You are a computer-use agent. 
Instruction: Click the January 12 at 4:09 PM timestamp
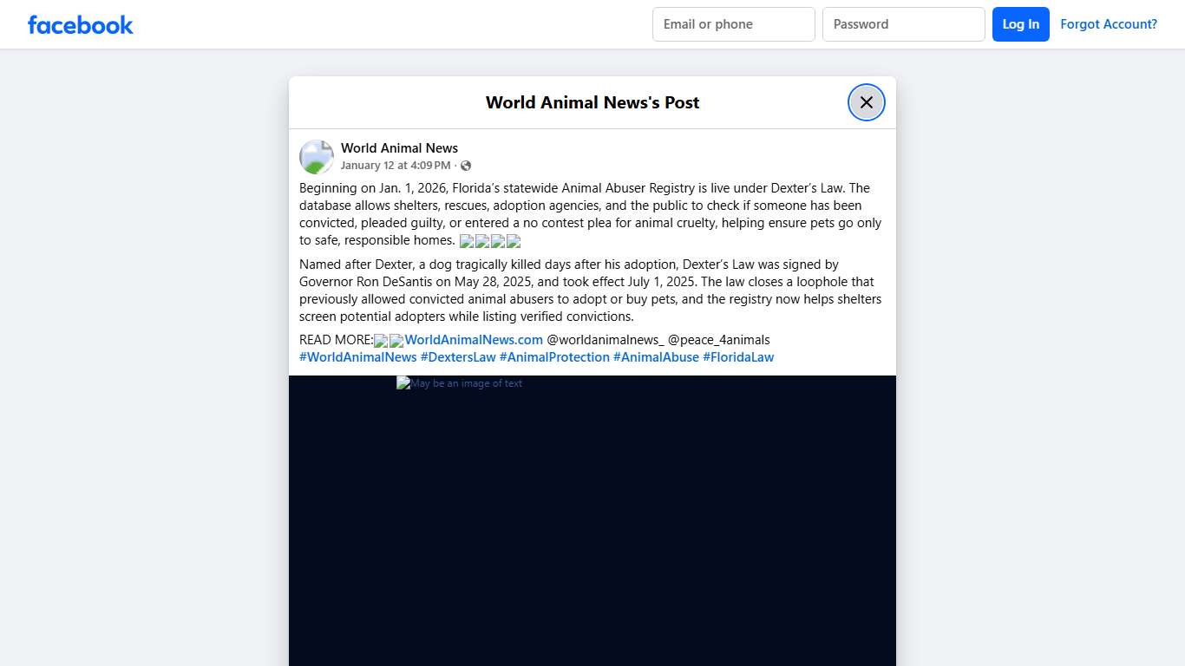(x=395, y=166)
